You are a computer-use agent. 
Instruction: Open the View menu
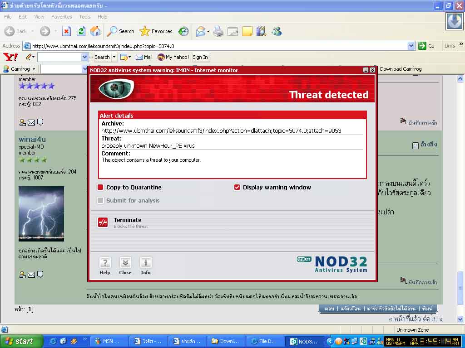coord(39,17)
